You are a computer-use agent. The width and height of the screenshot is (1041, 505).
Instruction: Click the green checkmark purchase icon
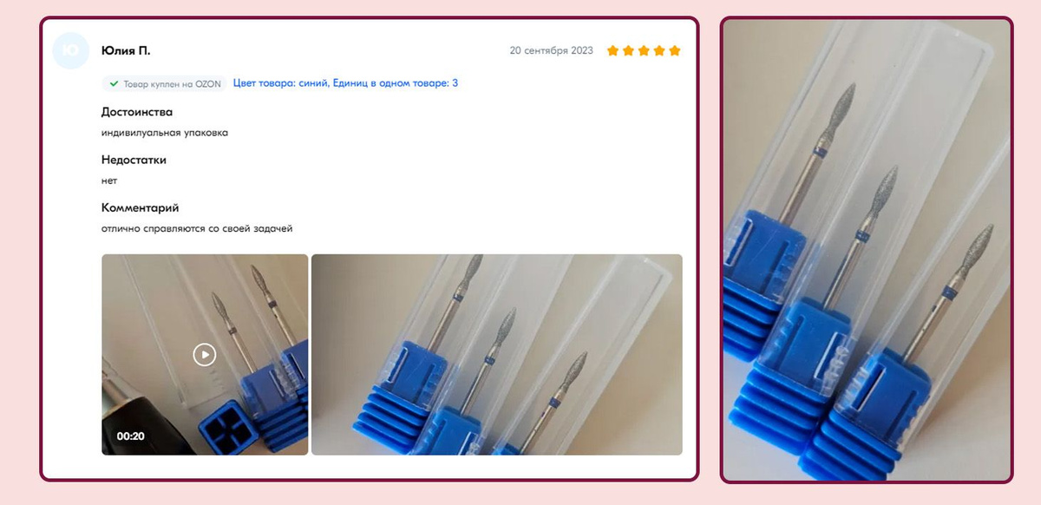(114, 84)
